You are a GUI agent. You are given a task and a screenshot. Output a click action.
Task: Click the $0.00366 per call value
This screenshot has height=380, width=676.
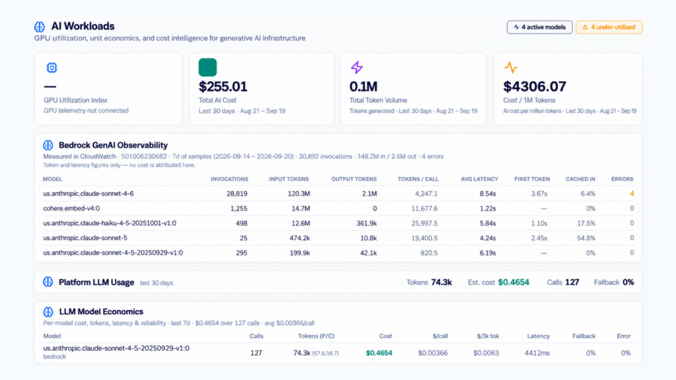pos(433,353)
